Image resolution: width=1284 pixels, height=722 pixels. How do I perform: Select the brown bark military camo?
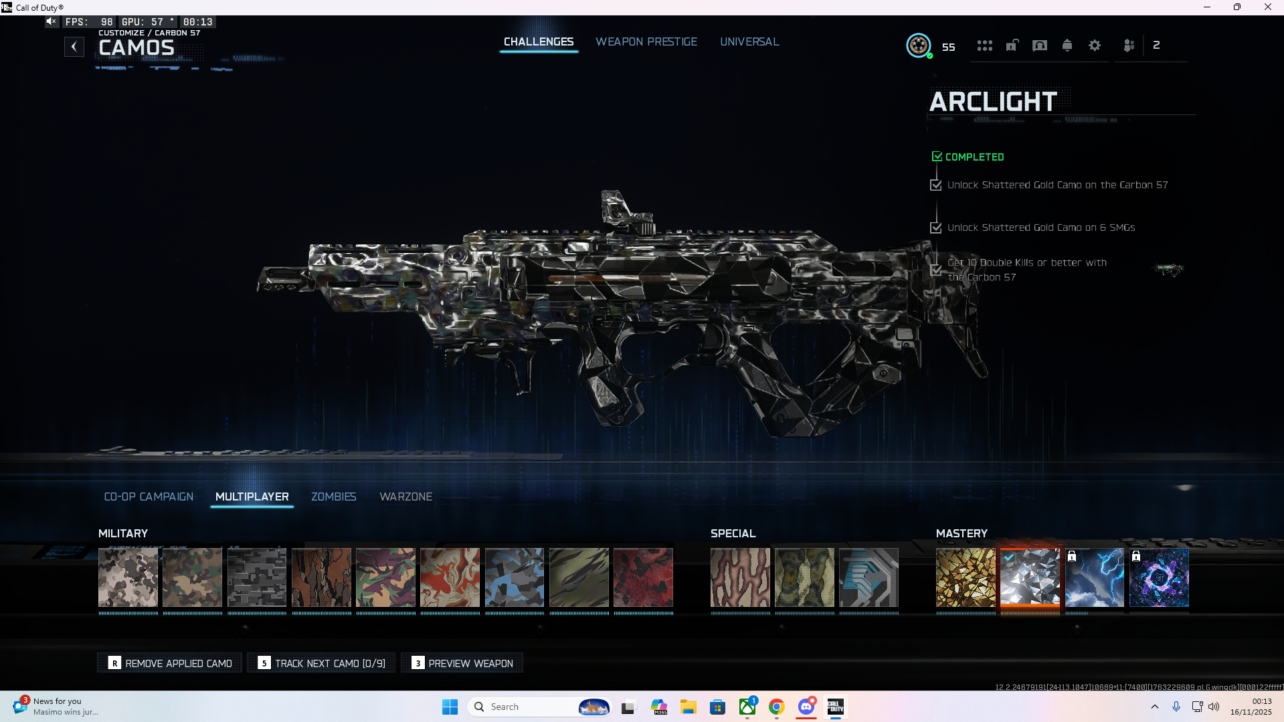[x=321, y=577]
